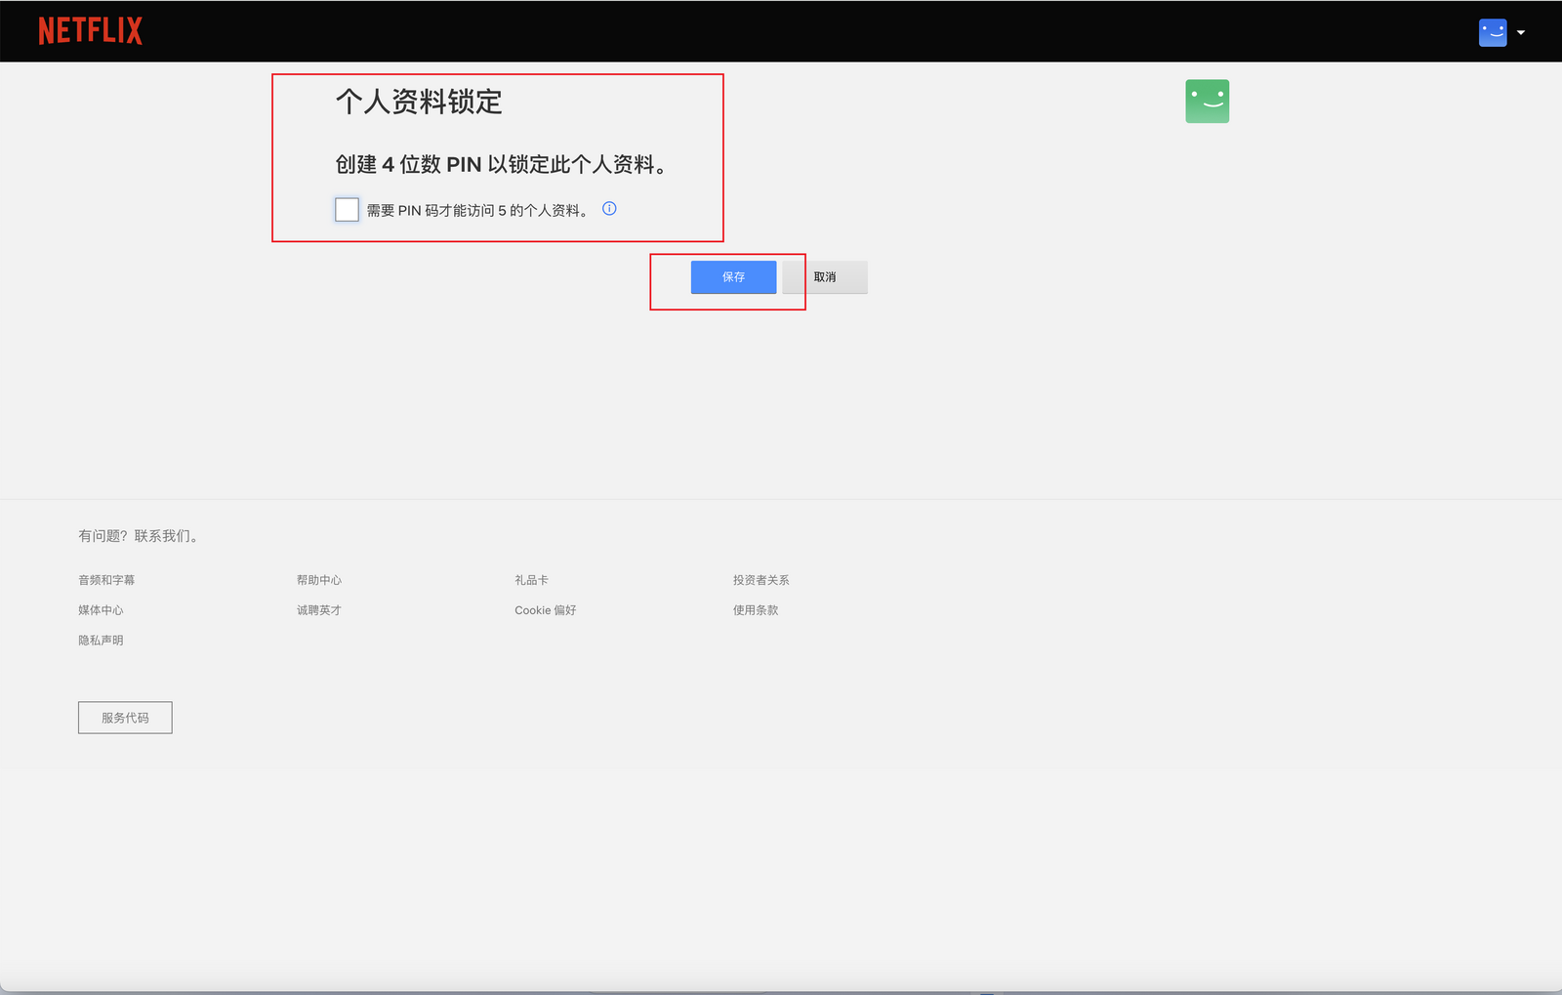
Task: Open the 媒体中心 footer link
Action: (101, 610)
